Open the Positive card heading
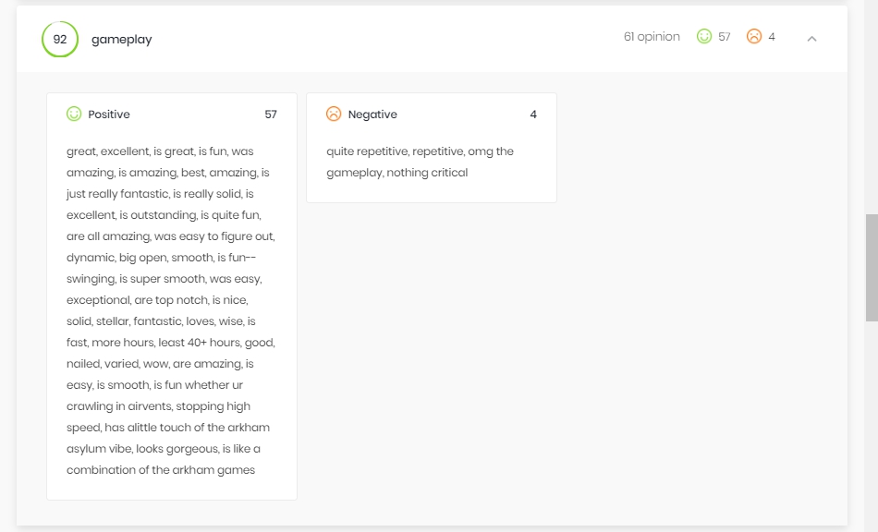Viewport: 878px width, 532px height. (109, 115)
